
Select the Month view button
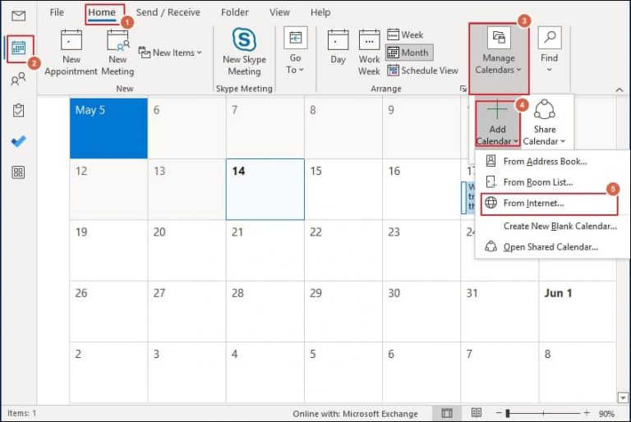coord(408,53)
